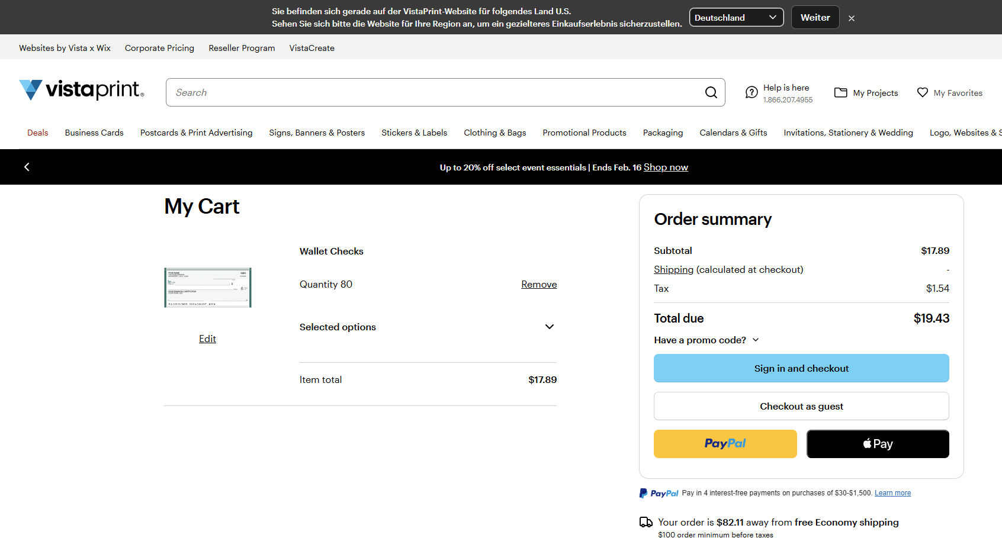Image resolution: width=1002 pixels, height=538 pixels.
Task: Click Corporate Pricing link
Action: click(159, 48)
